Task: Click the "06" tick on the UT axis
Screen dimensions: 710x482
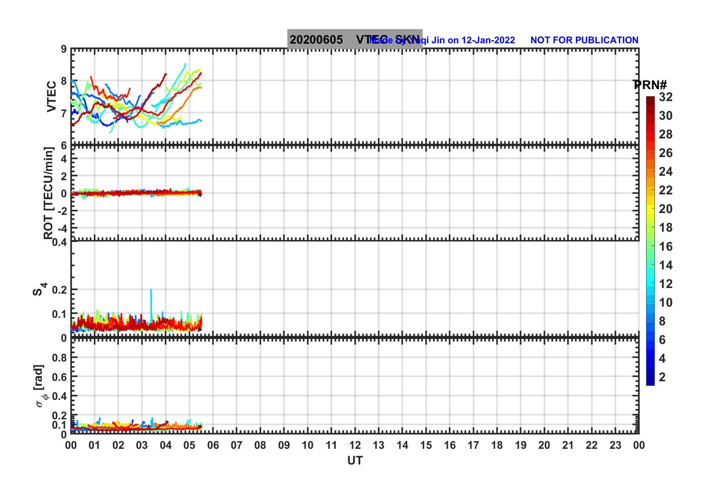Action: click(x=213, y=445)
